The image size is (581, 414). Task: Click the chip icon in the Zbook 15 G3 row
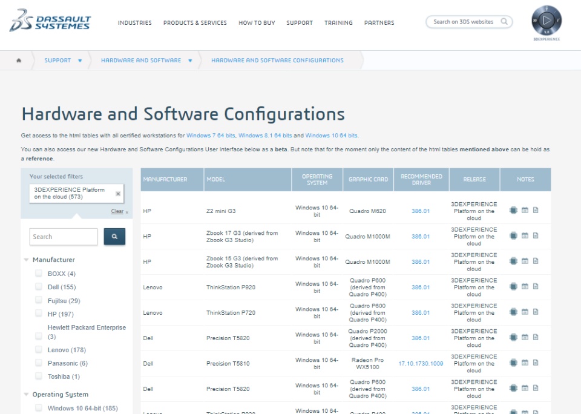[513, 261]
